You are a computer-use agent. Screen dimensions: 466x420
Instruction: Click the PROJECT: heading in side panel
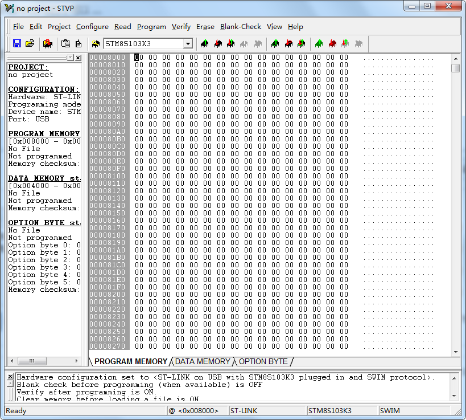tap(28, 67)
